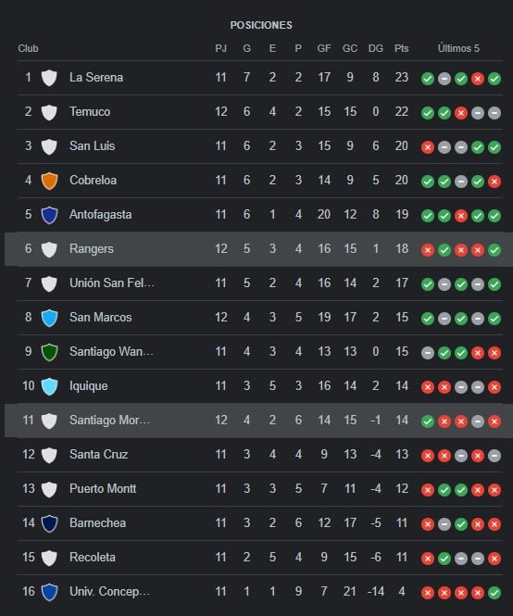Open the Recoleta team link
513x616 pixels.
93,557
